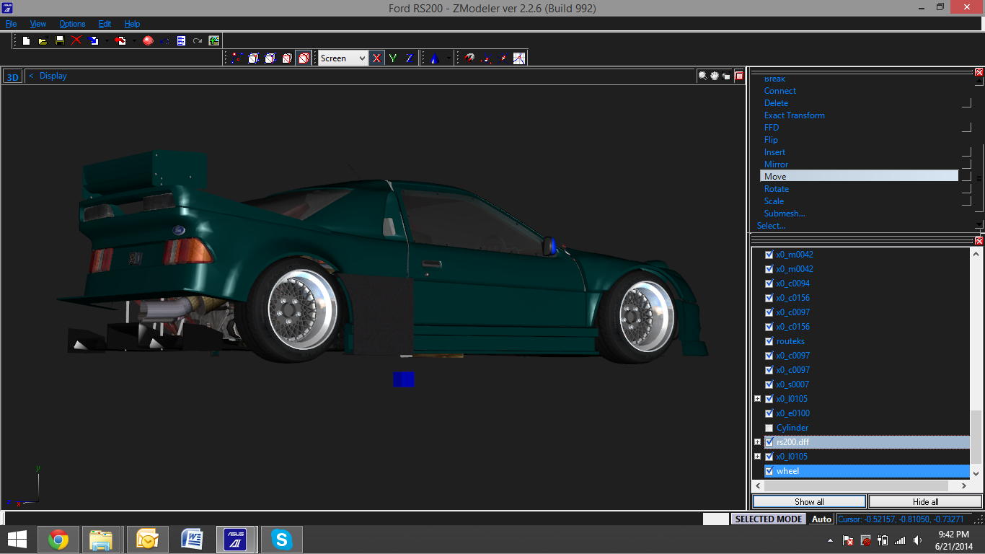
Task: Click the Export icon with the red arrow
Action: click(120, 40)
